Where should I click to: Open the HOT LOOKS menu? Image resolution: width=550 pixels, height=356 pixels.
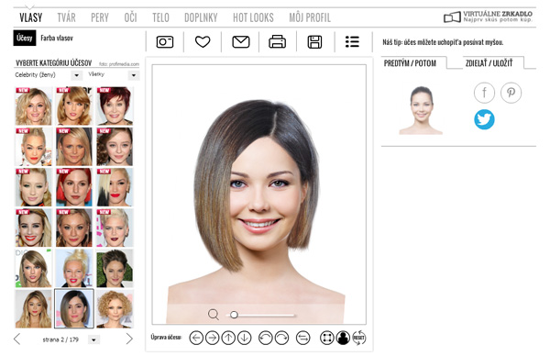[253, 17]
